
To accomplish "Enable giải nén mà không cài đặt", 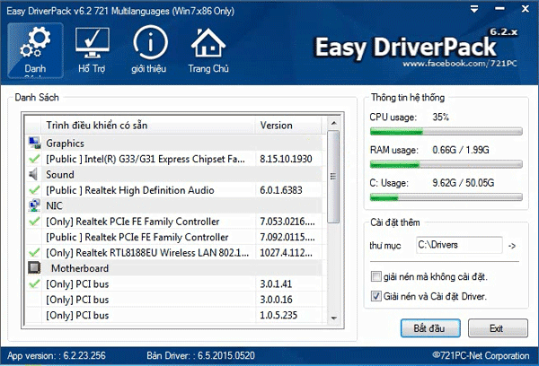I will [376, 276].
